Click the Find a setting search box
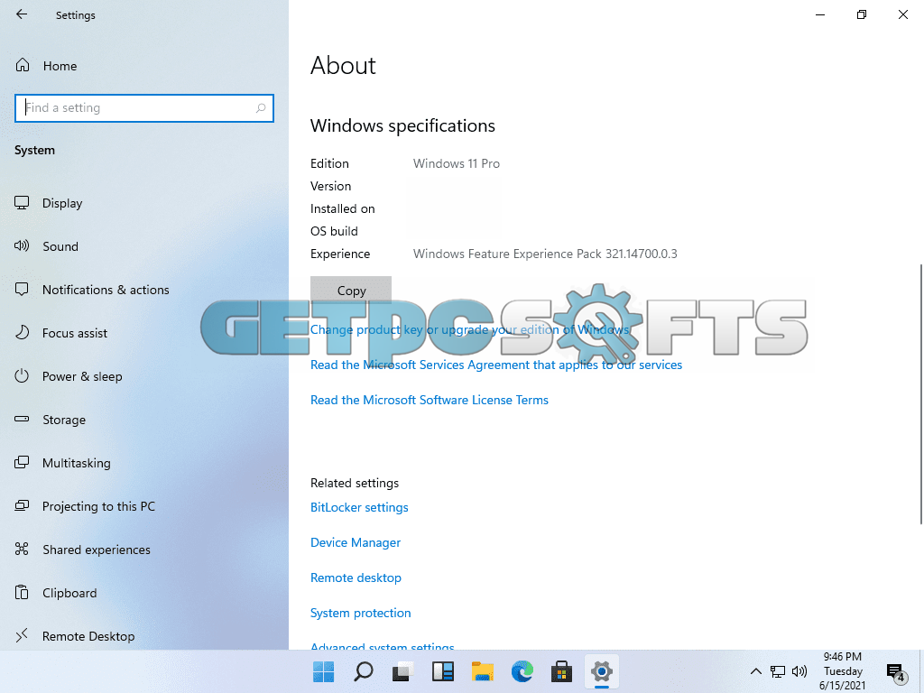Screen dimensions: 924x693 click(143, 108)
